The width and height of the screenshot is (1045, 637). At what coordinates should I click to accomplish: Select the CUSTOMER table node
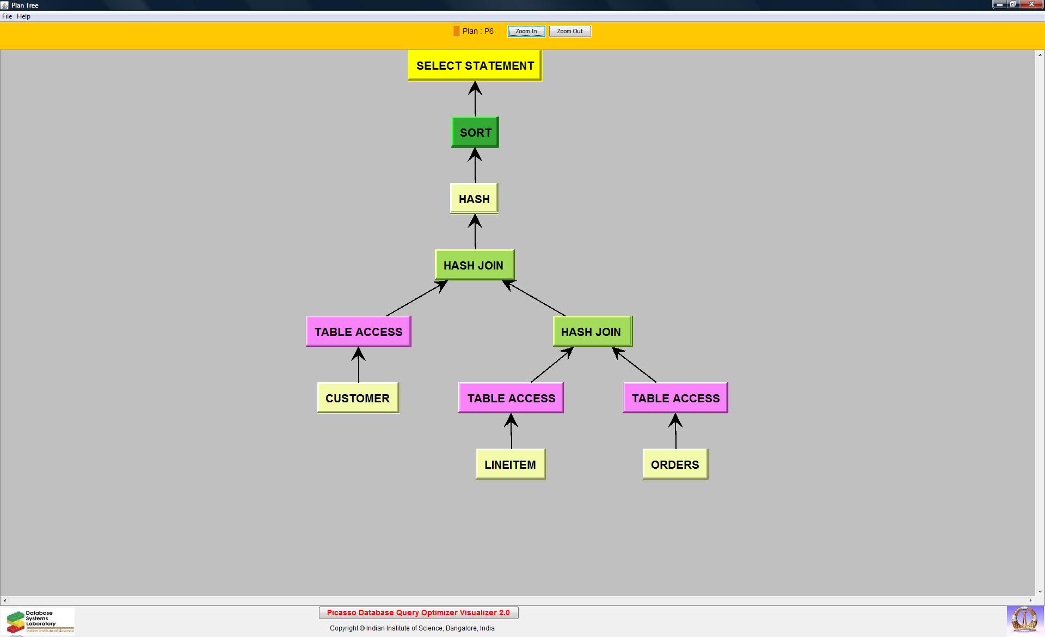[x=358, y=398]
